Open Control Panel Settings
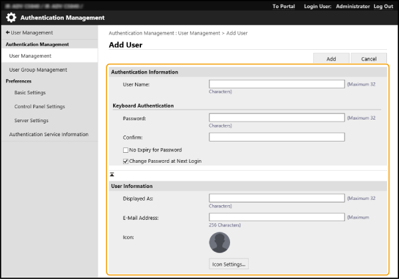Viewport: 399px width, 279px height. point(39,106)
